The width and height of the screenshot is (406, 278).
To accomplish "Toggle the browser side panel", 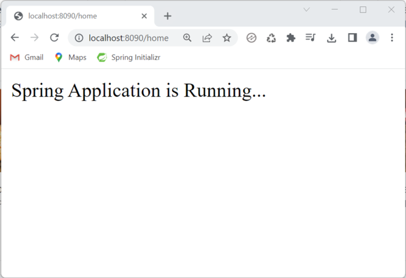I will point(353,38).
